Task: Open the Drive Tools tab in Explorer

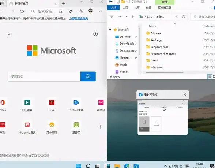Action: click(165, 8)
